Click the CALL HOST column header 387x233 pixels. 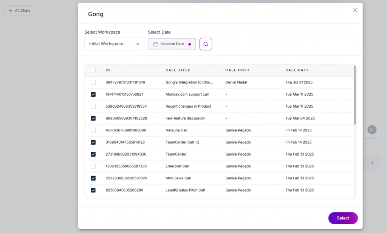(237, 70)
